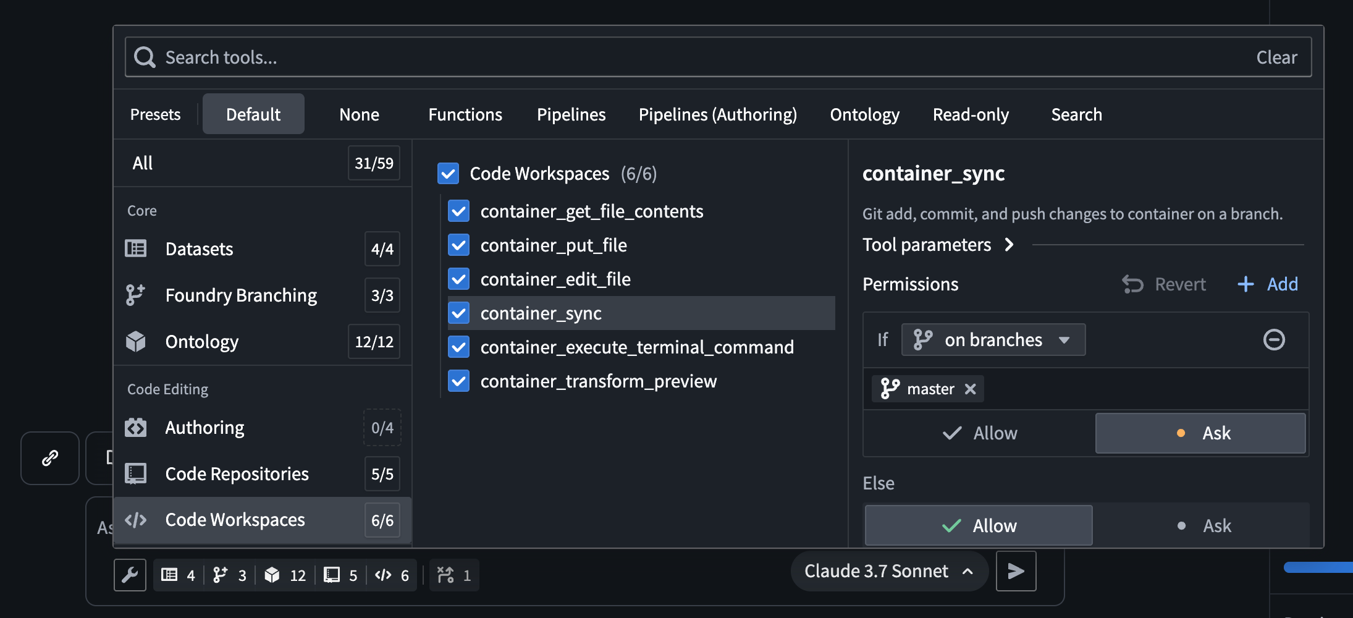Uncheck the Code Workspaces group checkbox
The height and width of the screenshot is (618, 1353).
(x=448, y=174)
